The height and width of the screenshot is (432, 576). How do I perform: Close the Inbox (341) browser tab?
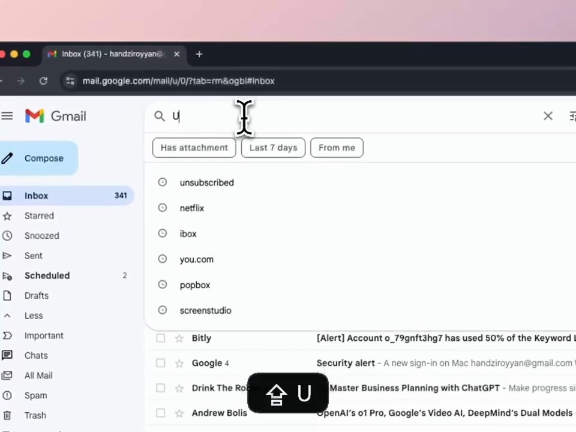[176, 55]
